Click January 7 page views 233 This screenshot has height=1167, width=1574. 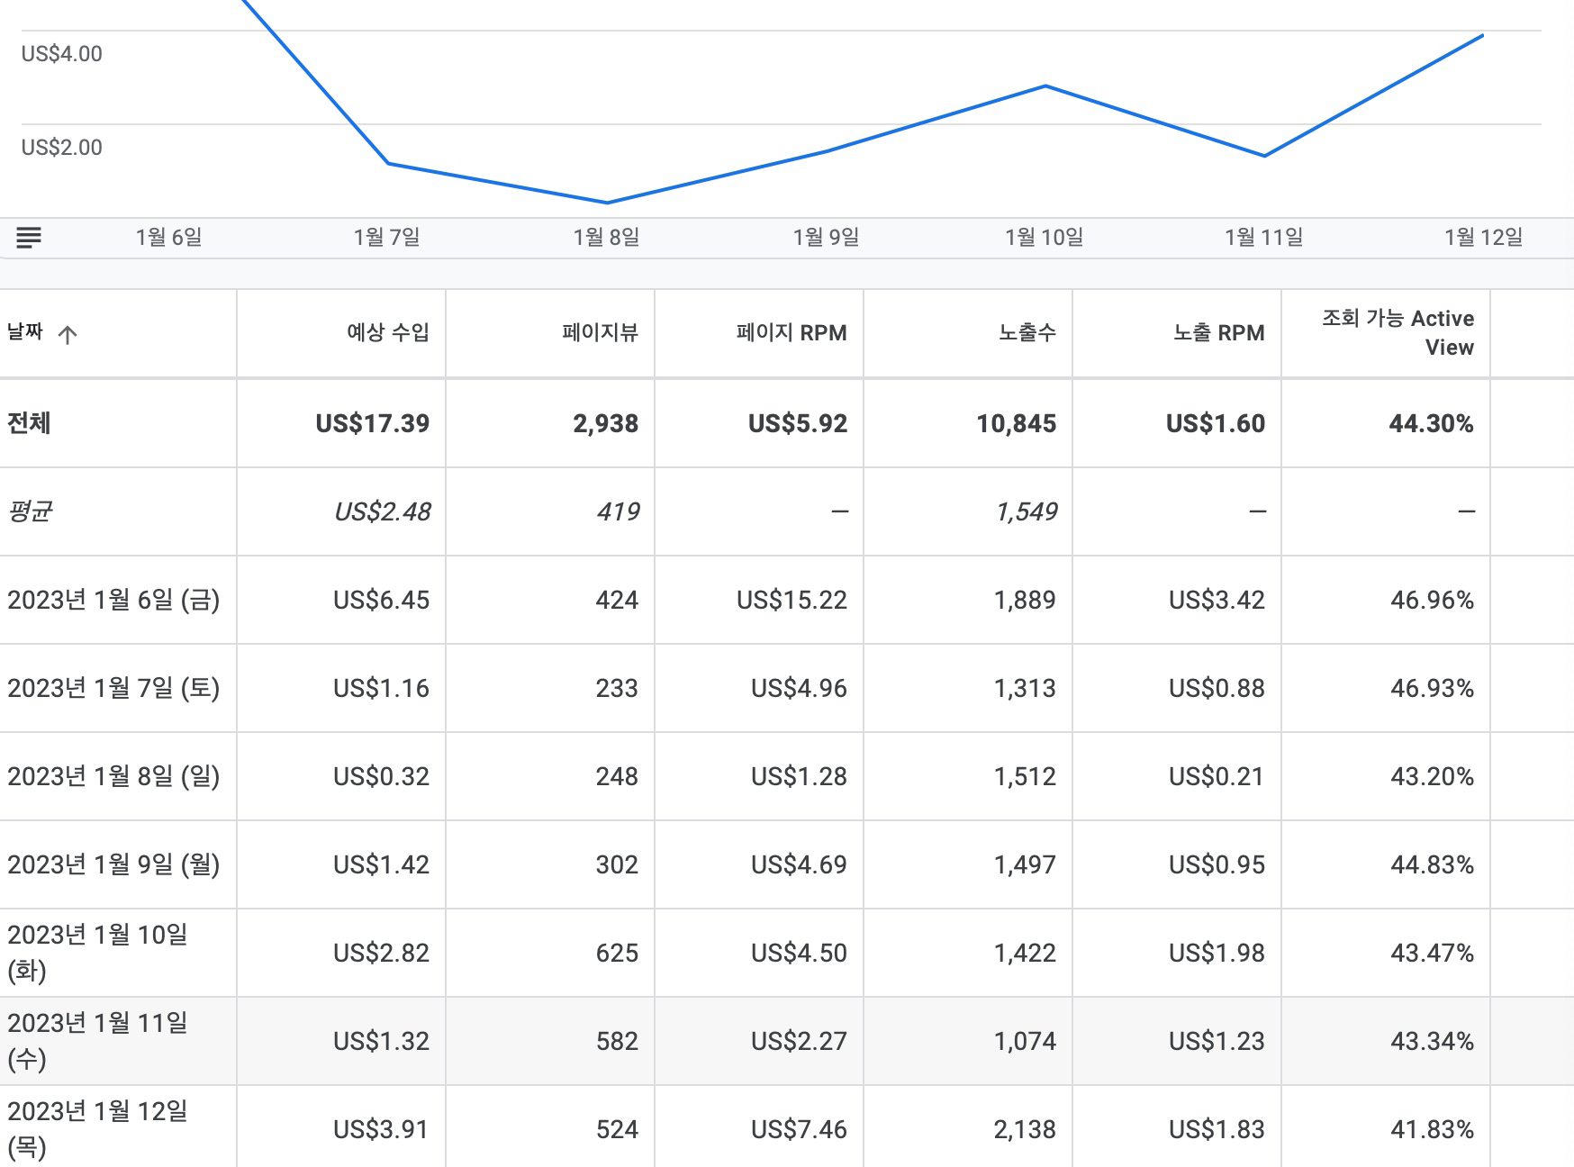pyautogui.click(x=617, y=688)
